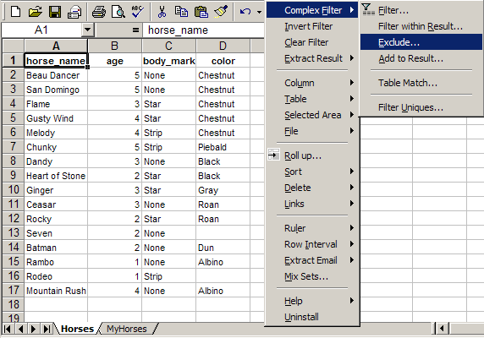The height and width of the screenshot is (338, 484).
Task: Select column D header
Action: pyautogui.click(x=223, y=46)
